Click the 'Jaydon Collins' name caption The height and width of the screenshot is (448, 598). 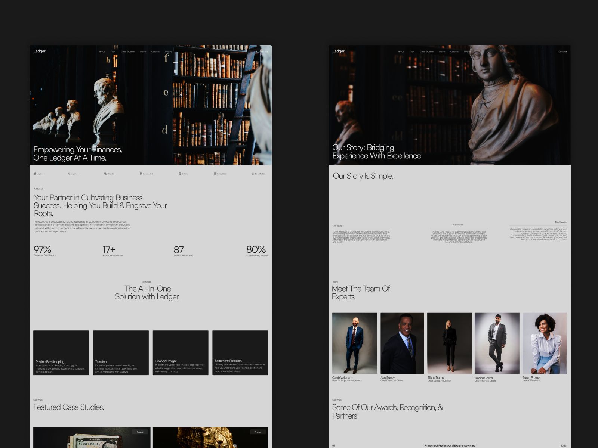pos(484,378)
